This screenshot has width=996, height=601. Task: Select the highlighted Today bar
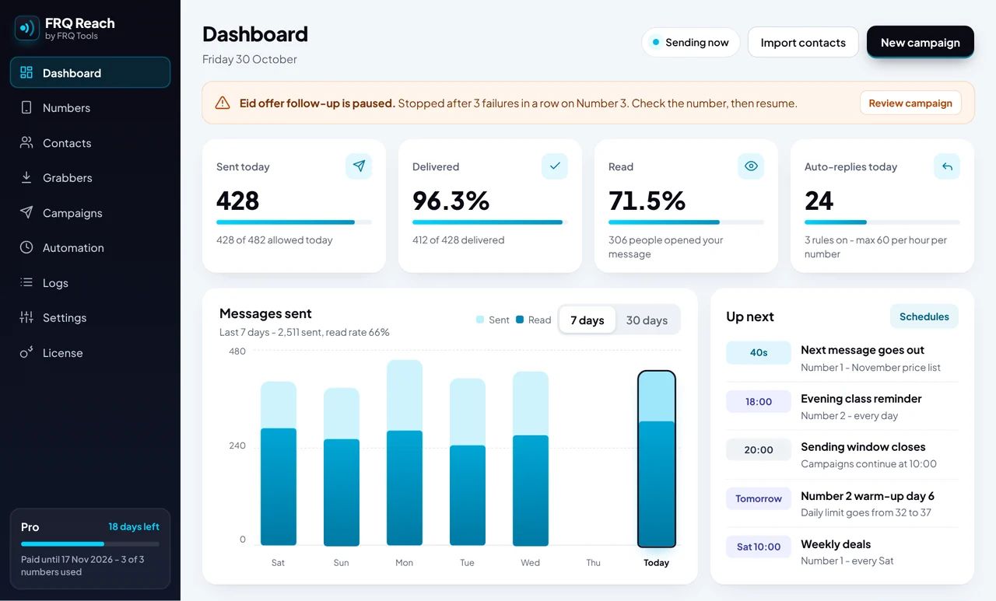[657, 459]
